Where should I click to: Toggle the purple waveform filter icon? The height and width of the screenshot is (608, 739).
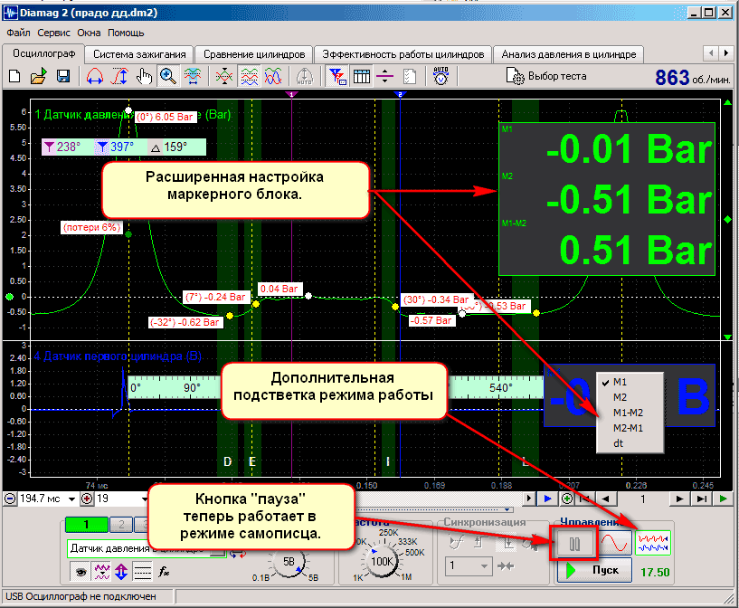[x=101, y=572]
